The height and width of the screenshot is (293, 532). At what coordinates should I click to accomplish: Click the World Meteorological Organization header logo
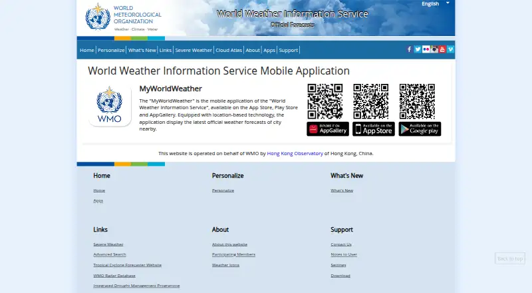pyautogui.click(x=123, y=17)
